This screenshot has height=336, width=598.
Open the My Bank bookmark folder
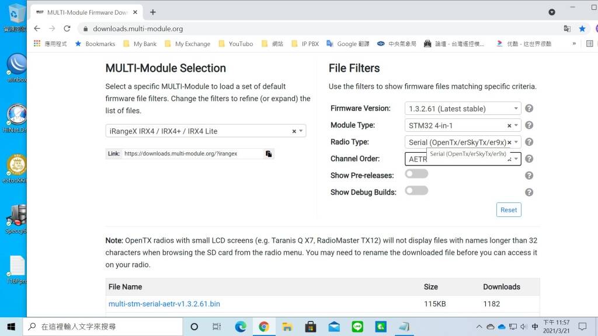pos(140,44)
